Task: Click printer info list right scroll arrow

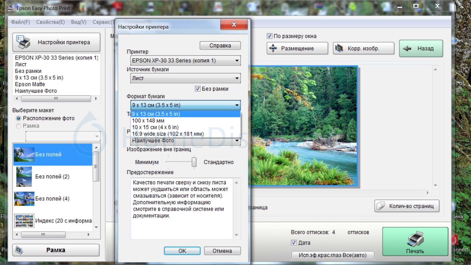Action: tap(96, 99)
